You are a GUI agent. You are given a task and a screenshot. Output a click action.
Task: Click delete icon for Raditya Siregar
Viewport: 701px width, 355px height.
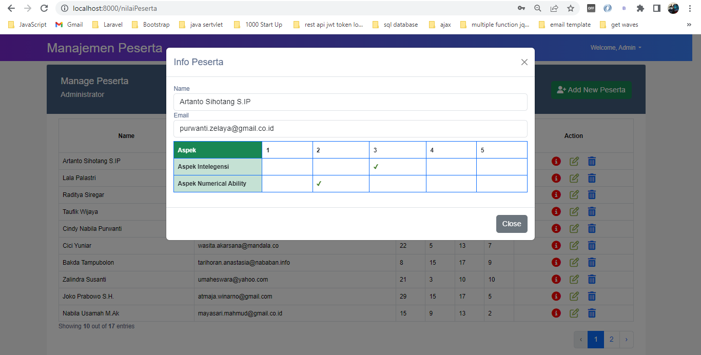coord(592,195)
